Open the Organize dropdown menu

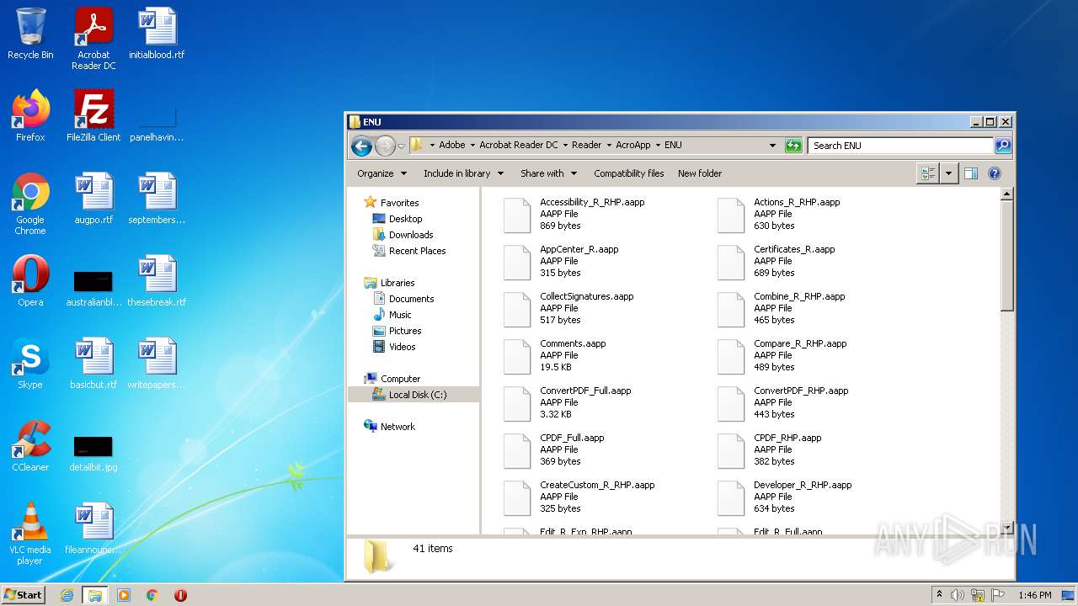(x=382, y=173)
